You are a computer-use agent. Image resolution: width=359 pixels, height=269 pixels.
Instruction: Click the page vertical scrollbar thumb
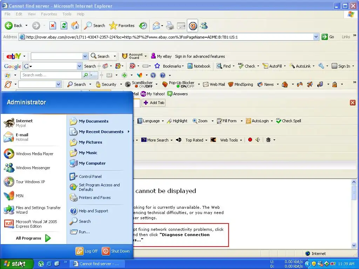(354, 193)
